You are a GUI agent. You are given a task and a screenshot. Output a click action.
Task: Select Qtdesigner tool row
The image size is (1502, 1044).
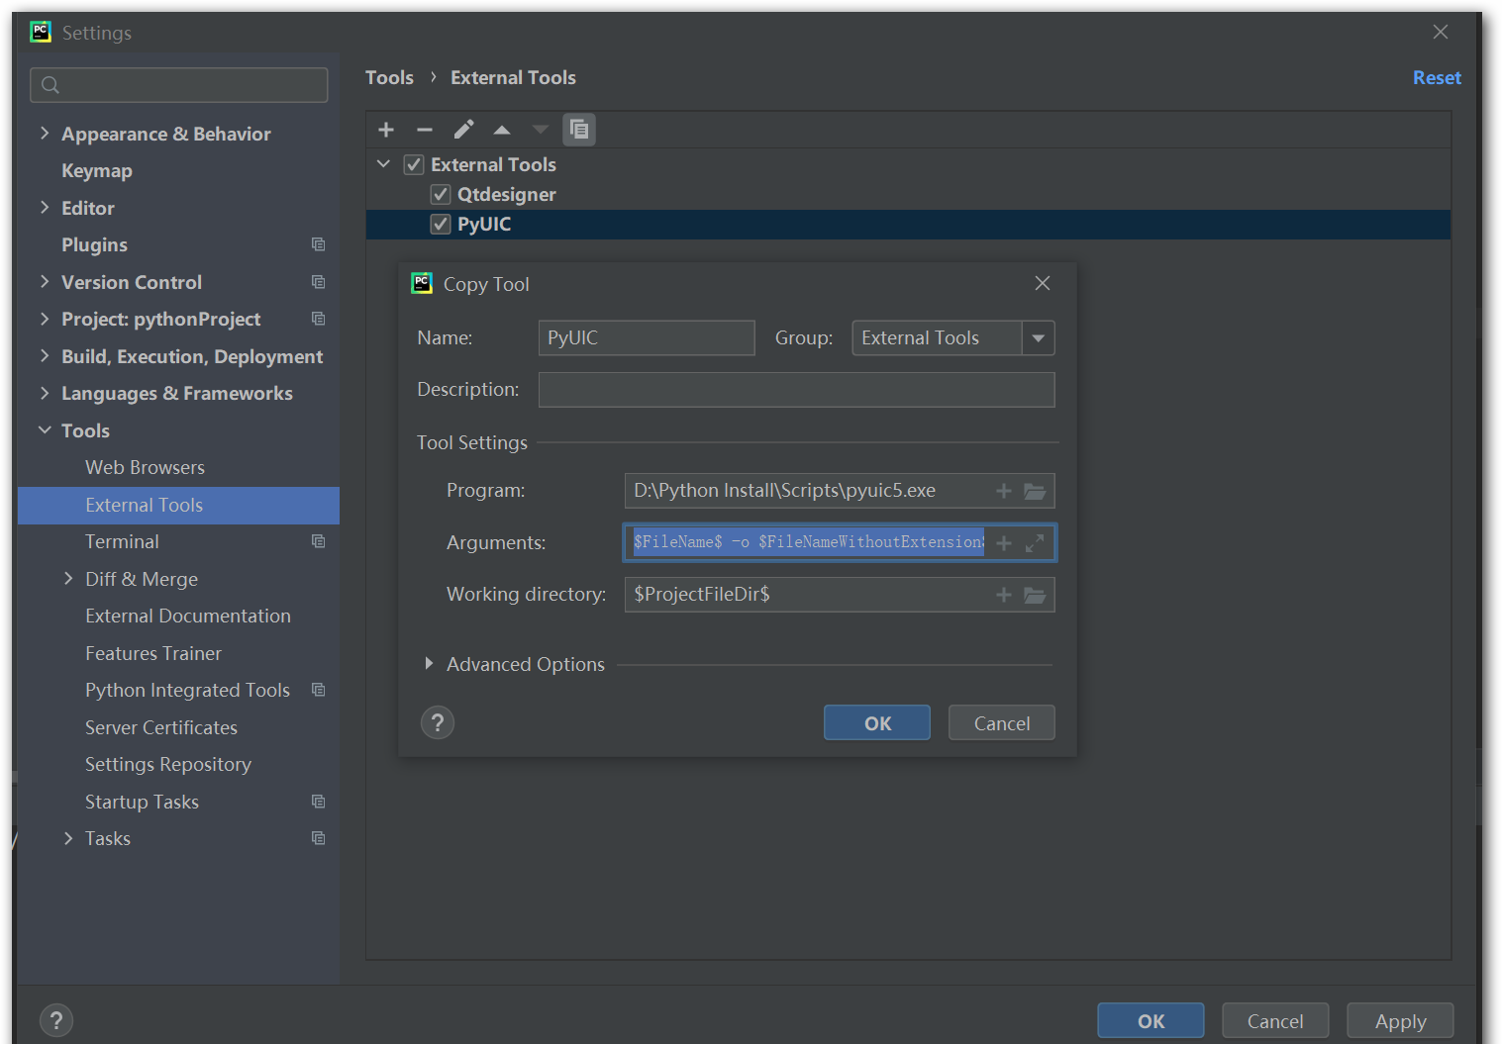point(908,195)
